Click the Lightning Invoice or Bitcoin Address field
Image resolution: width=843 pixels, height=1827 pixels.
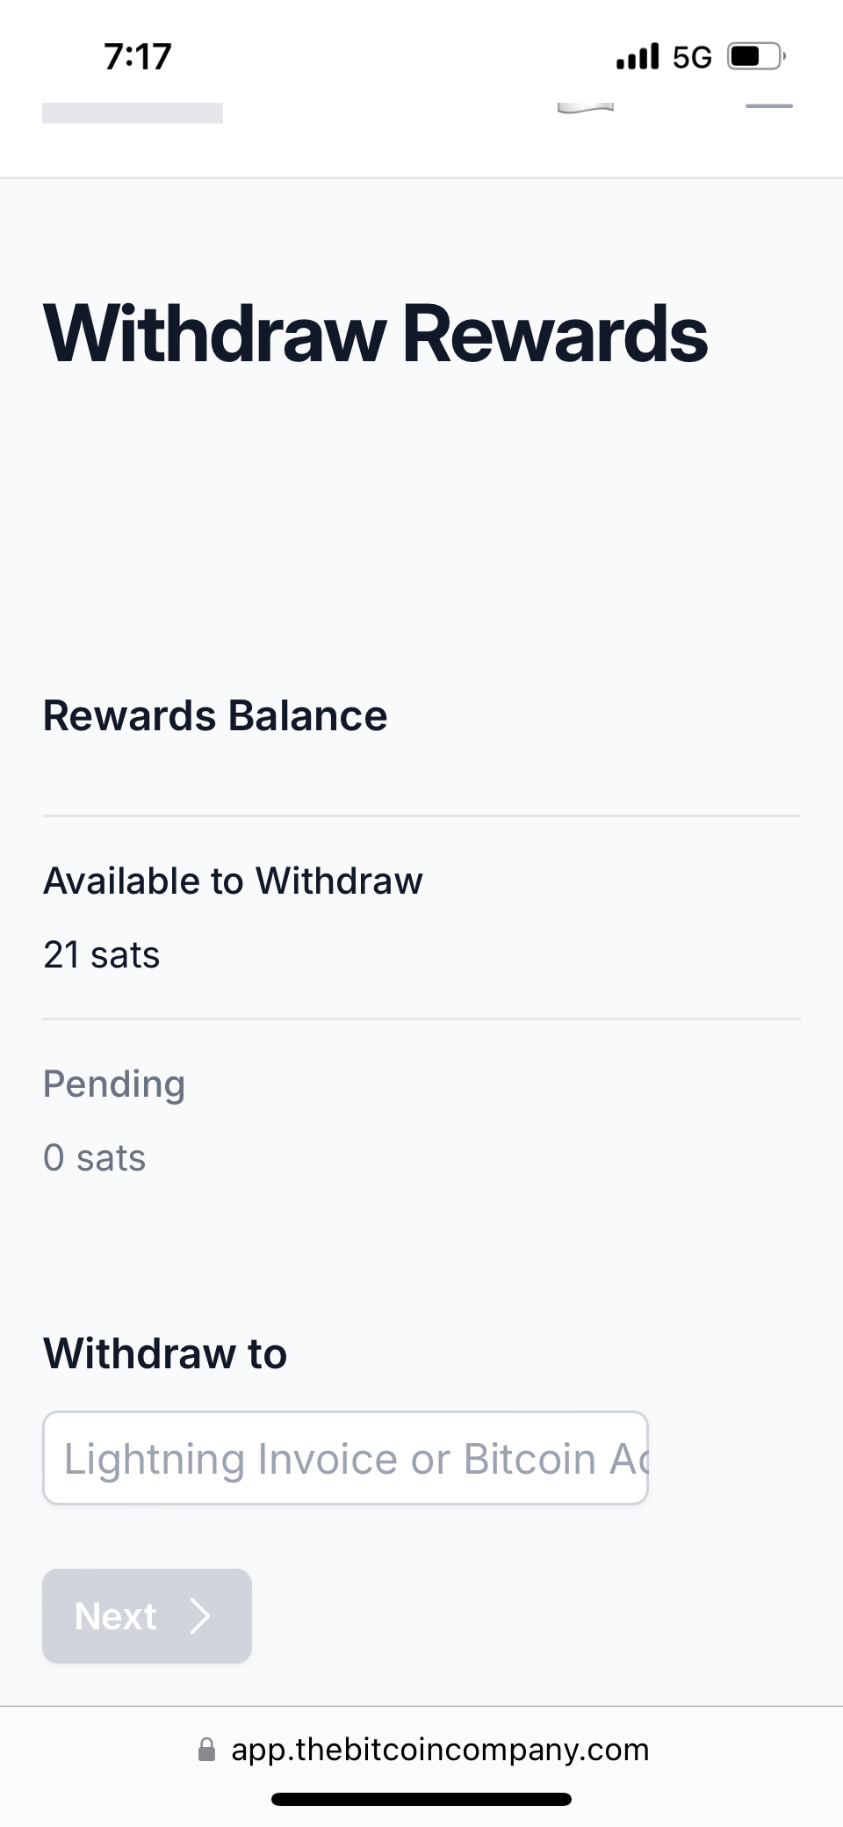point(345,1458)
